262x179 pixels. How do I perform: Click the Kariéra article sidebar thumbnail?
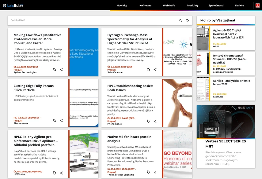click(x=203, y=89)
